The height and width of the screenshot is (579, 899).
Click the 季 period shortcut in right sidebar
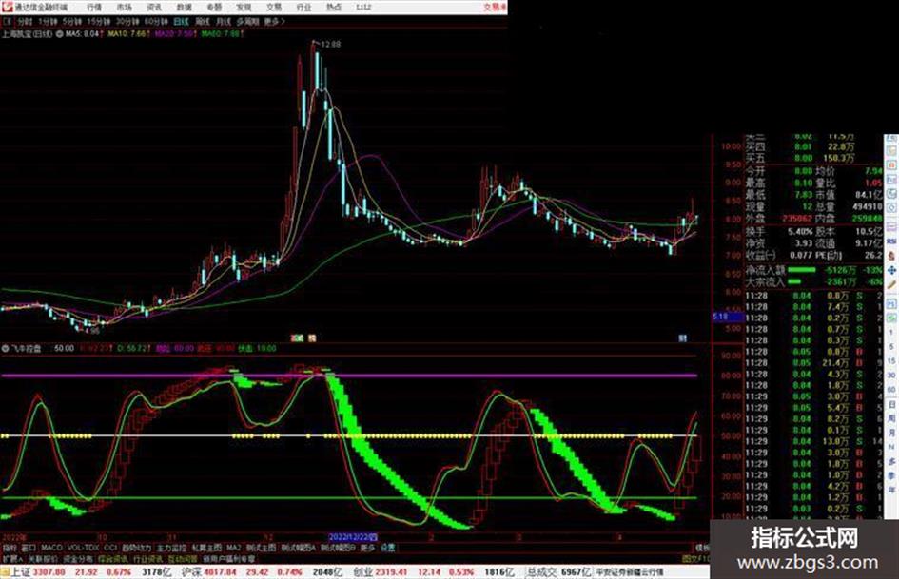pyautogui.click(x=891, y=475)
